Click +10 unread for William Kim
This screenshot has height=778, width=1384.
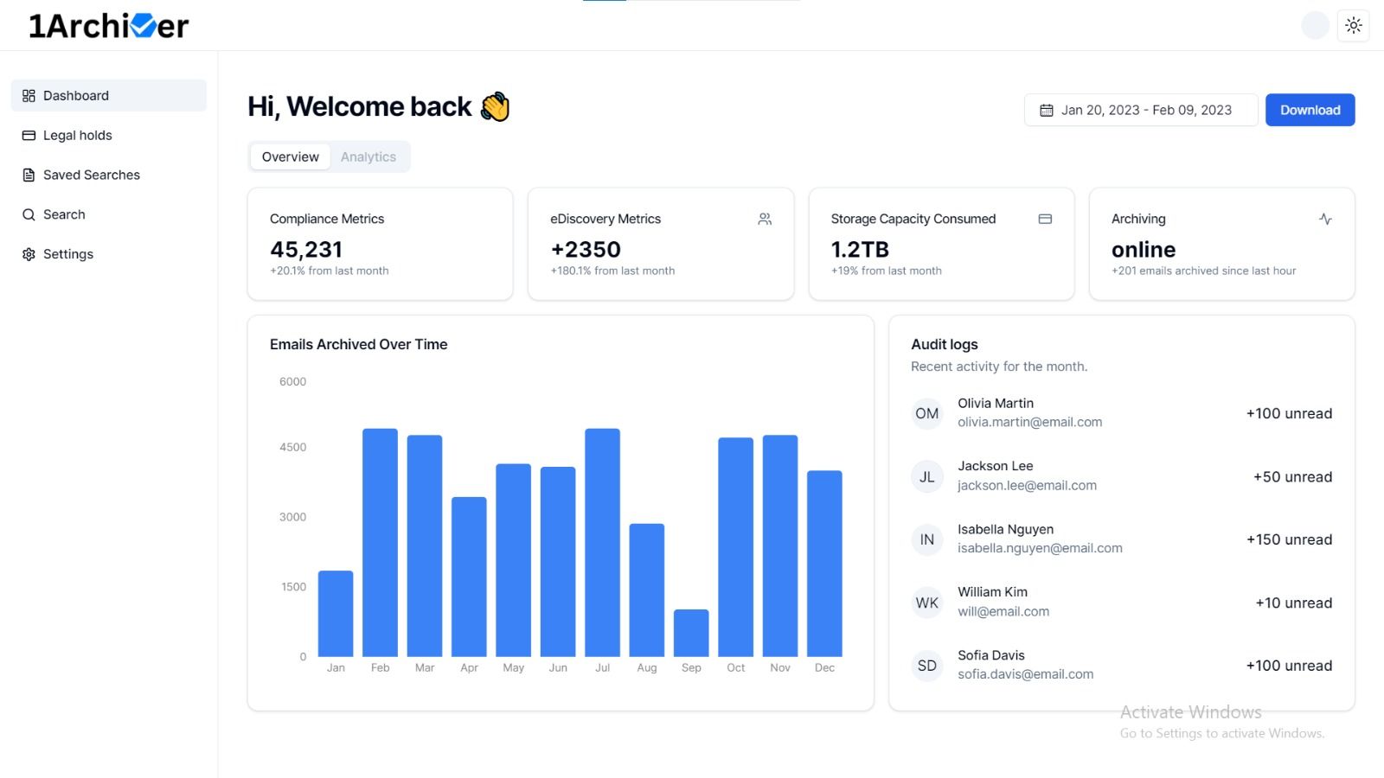(1293, 603)
